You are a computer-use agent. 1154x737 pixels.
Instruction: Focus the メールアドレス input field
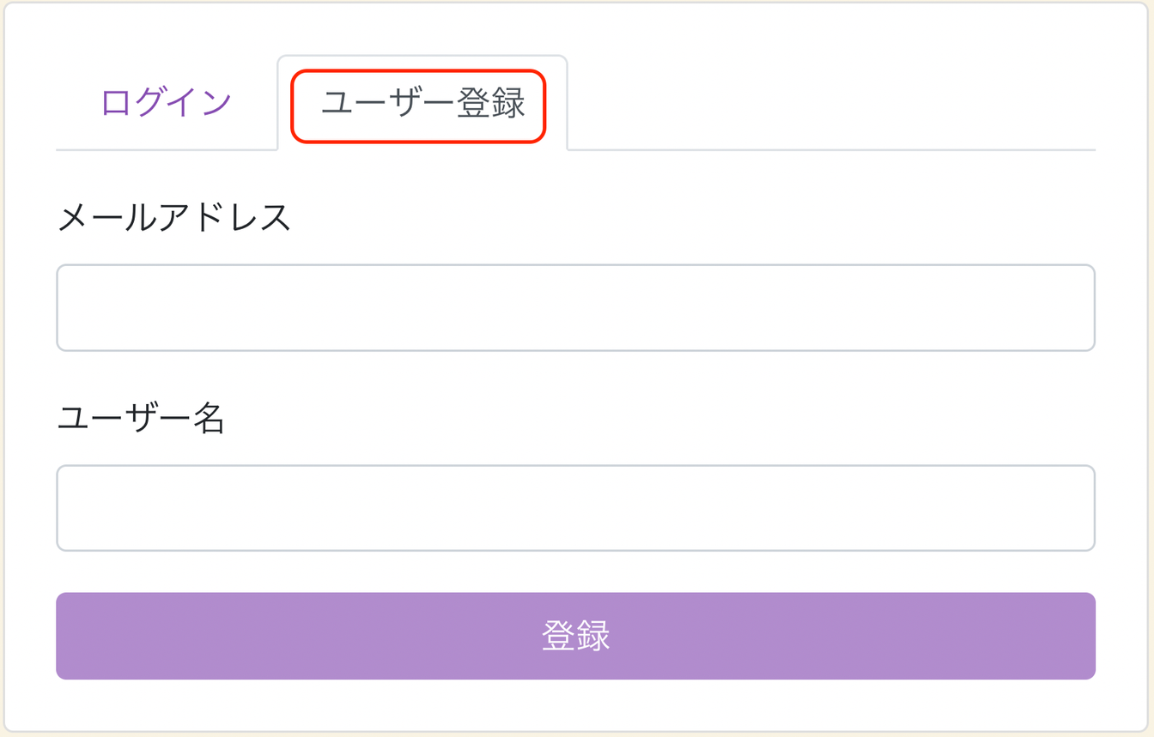tap(575, 308)
